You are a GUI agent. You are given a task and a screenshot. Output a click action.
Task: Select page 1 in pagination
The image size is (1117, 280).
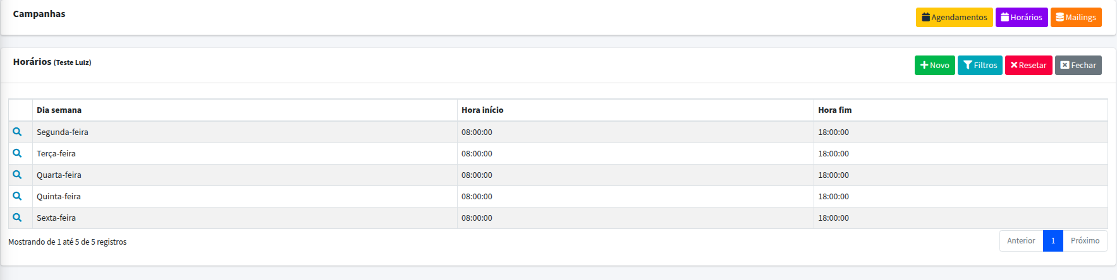pos(1053,240)
